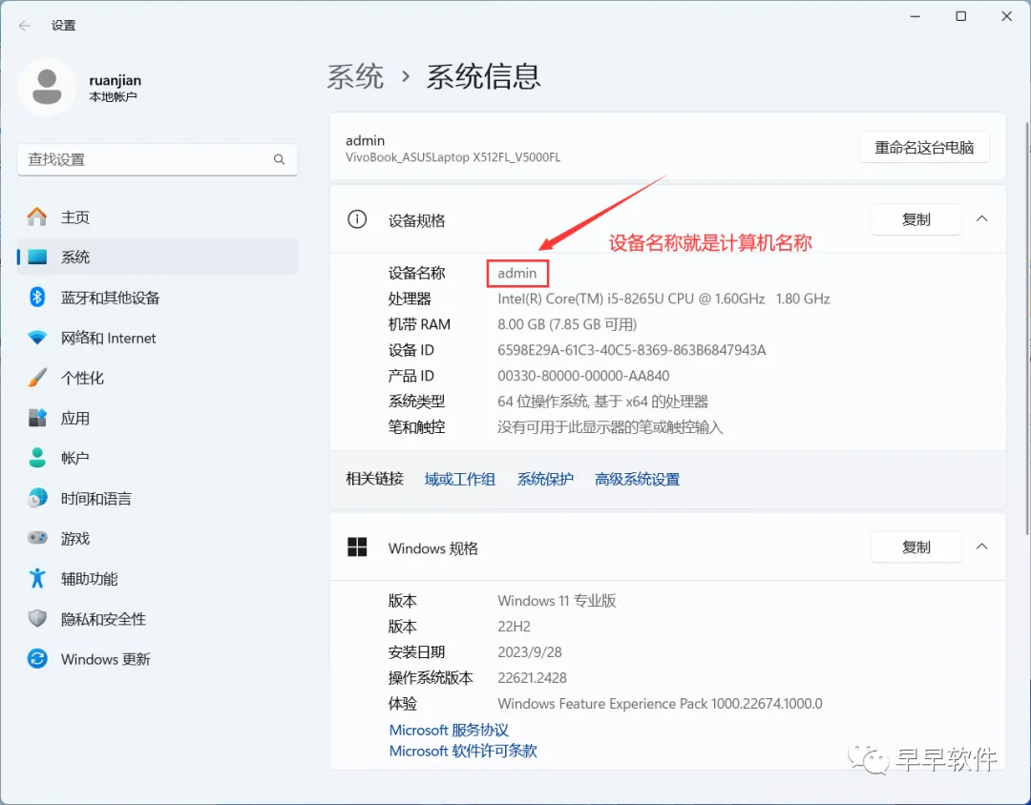Click the install date 2023/9/28

pyautogui.click(x=530, y=651)
